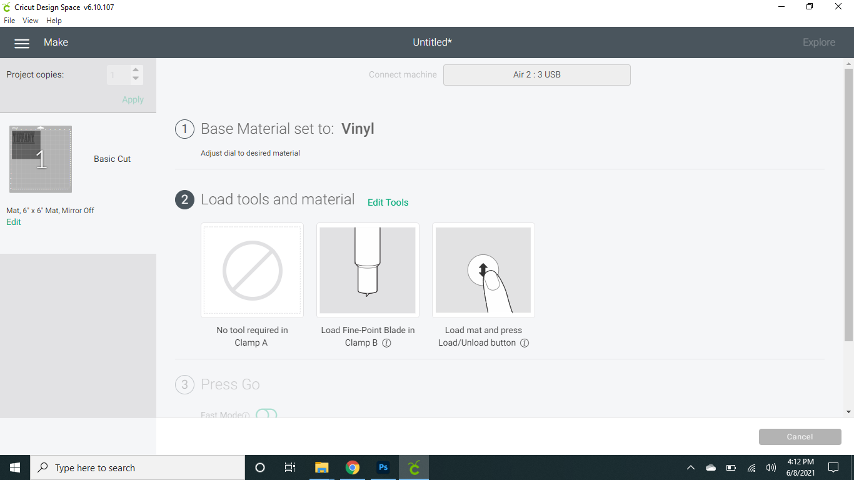Click Cricut Design Space taskbar icon

[414, 467]
